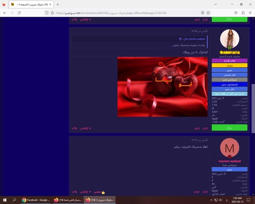Viewport: 255px width, 204px height.
Task: Open the 01:06 post timestamp link
Action: click(199, 31)
